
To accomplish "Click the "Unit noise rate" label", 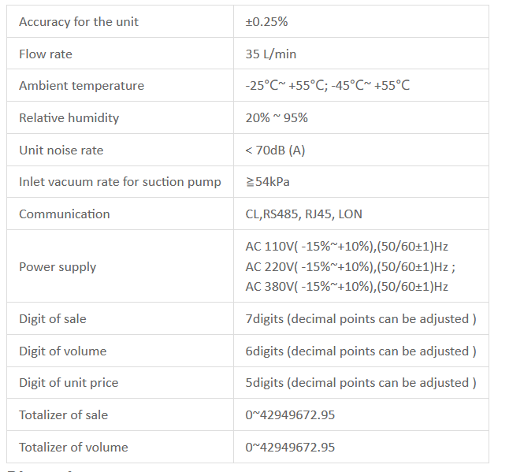I will [x=61, y=151].
